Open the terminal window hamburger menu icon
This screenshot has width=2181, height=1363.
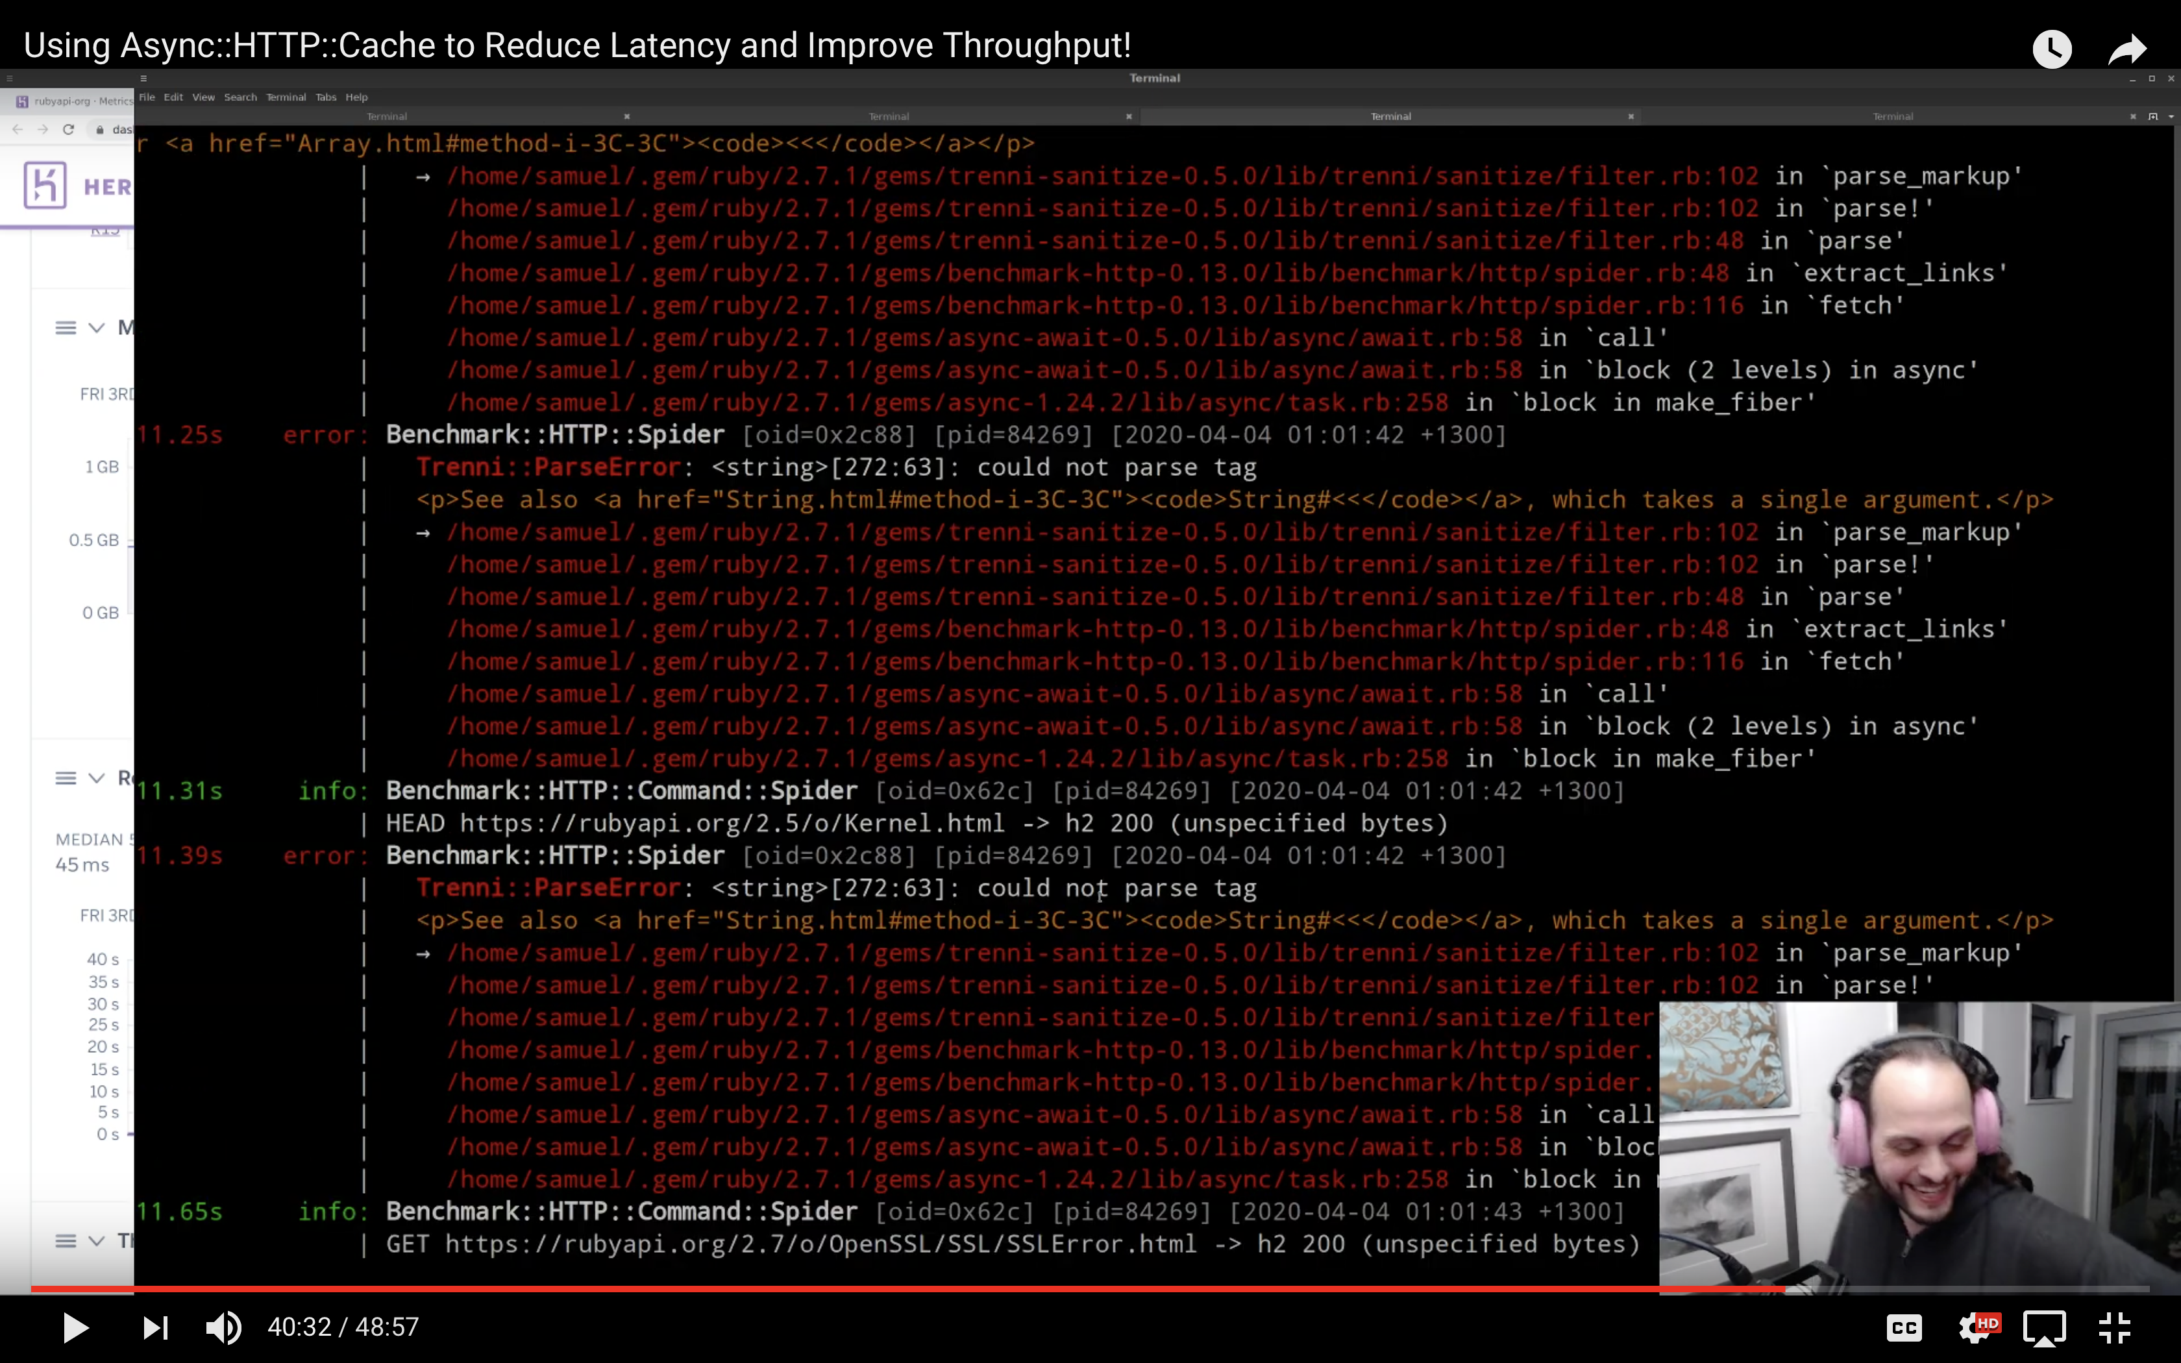coord(145,79)
